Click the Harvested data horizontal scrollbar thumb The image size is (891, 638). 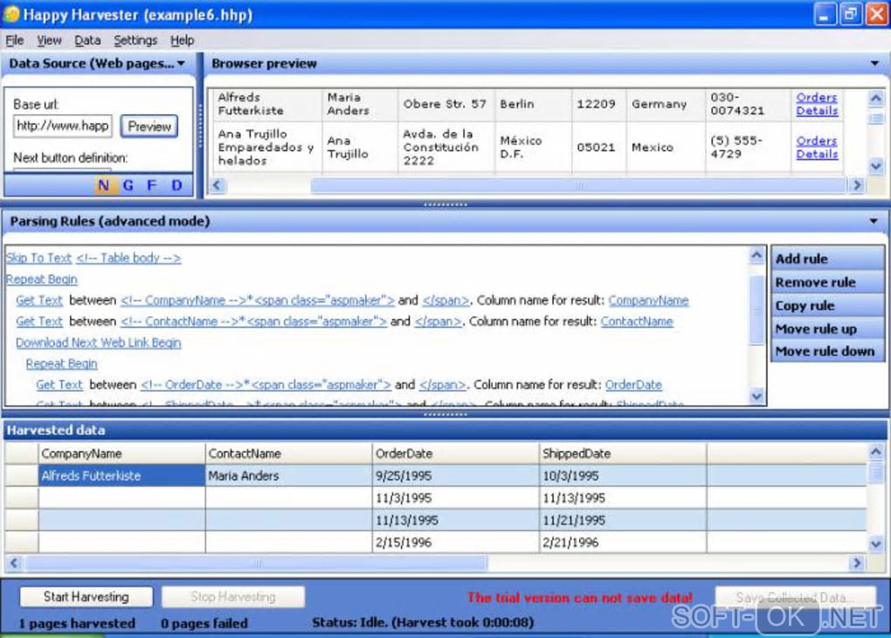coord(257,563)
